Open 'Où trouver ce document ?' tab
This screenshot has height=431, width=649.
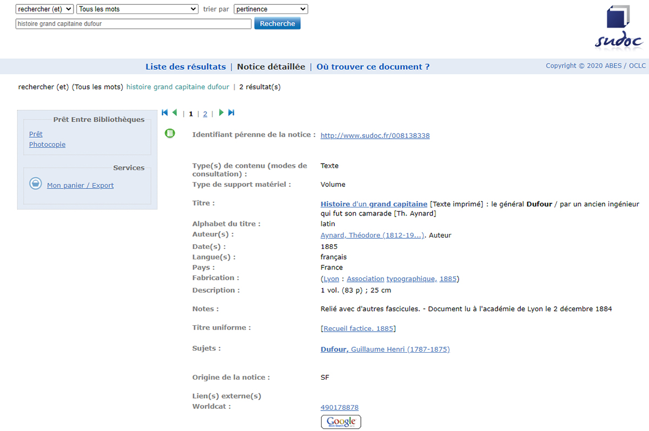373,67
